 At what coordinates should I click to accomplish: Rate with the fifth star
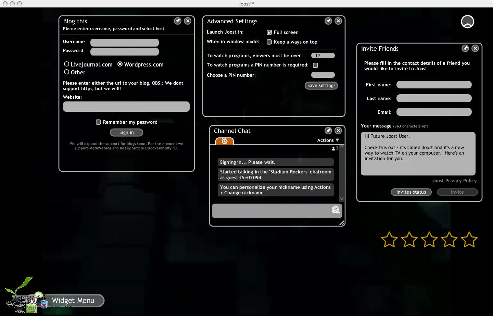(x=469, y=240)
